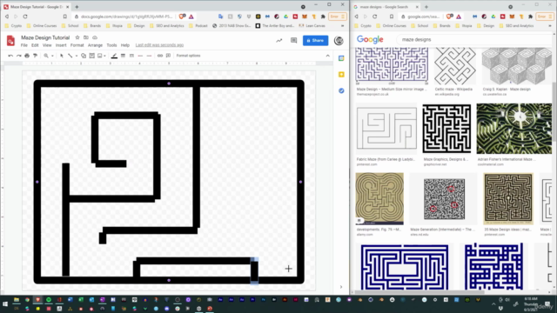Image resolution: width=557 pixels, height=313 pixels.
Task: Click the Maze Design Tutorial title field
Action: click(45, 37)
